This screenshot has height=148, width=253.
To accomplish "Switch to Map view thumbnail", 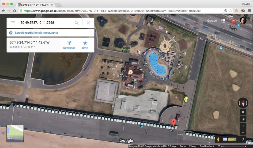I will click(x=15, y=134).
